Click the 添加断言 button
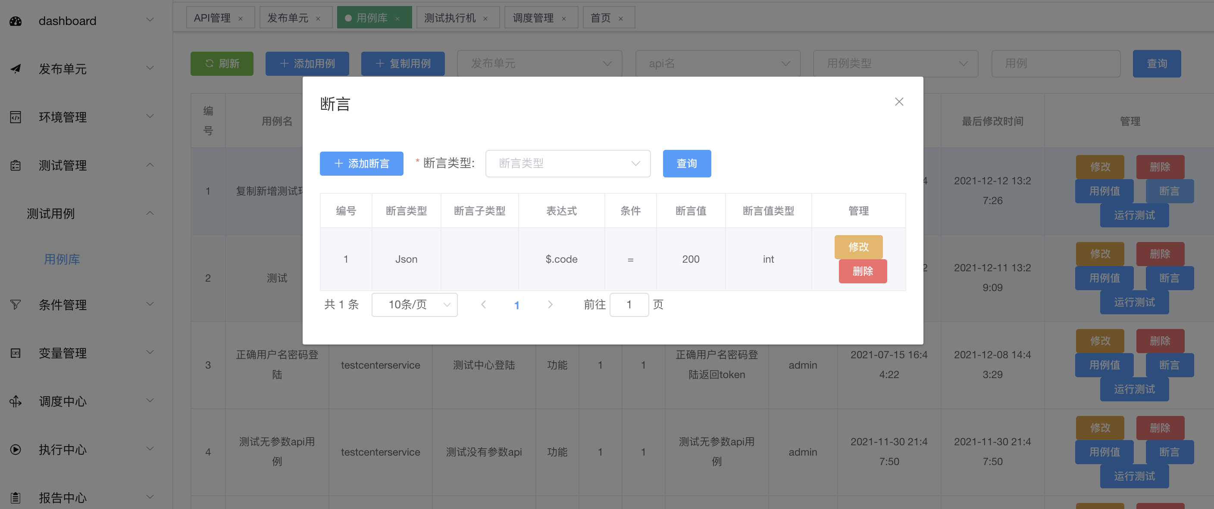This screenshot has height=509, width=1214. click(361, 163)
